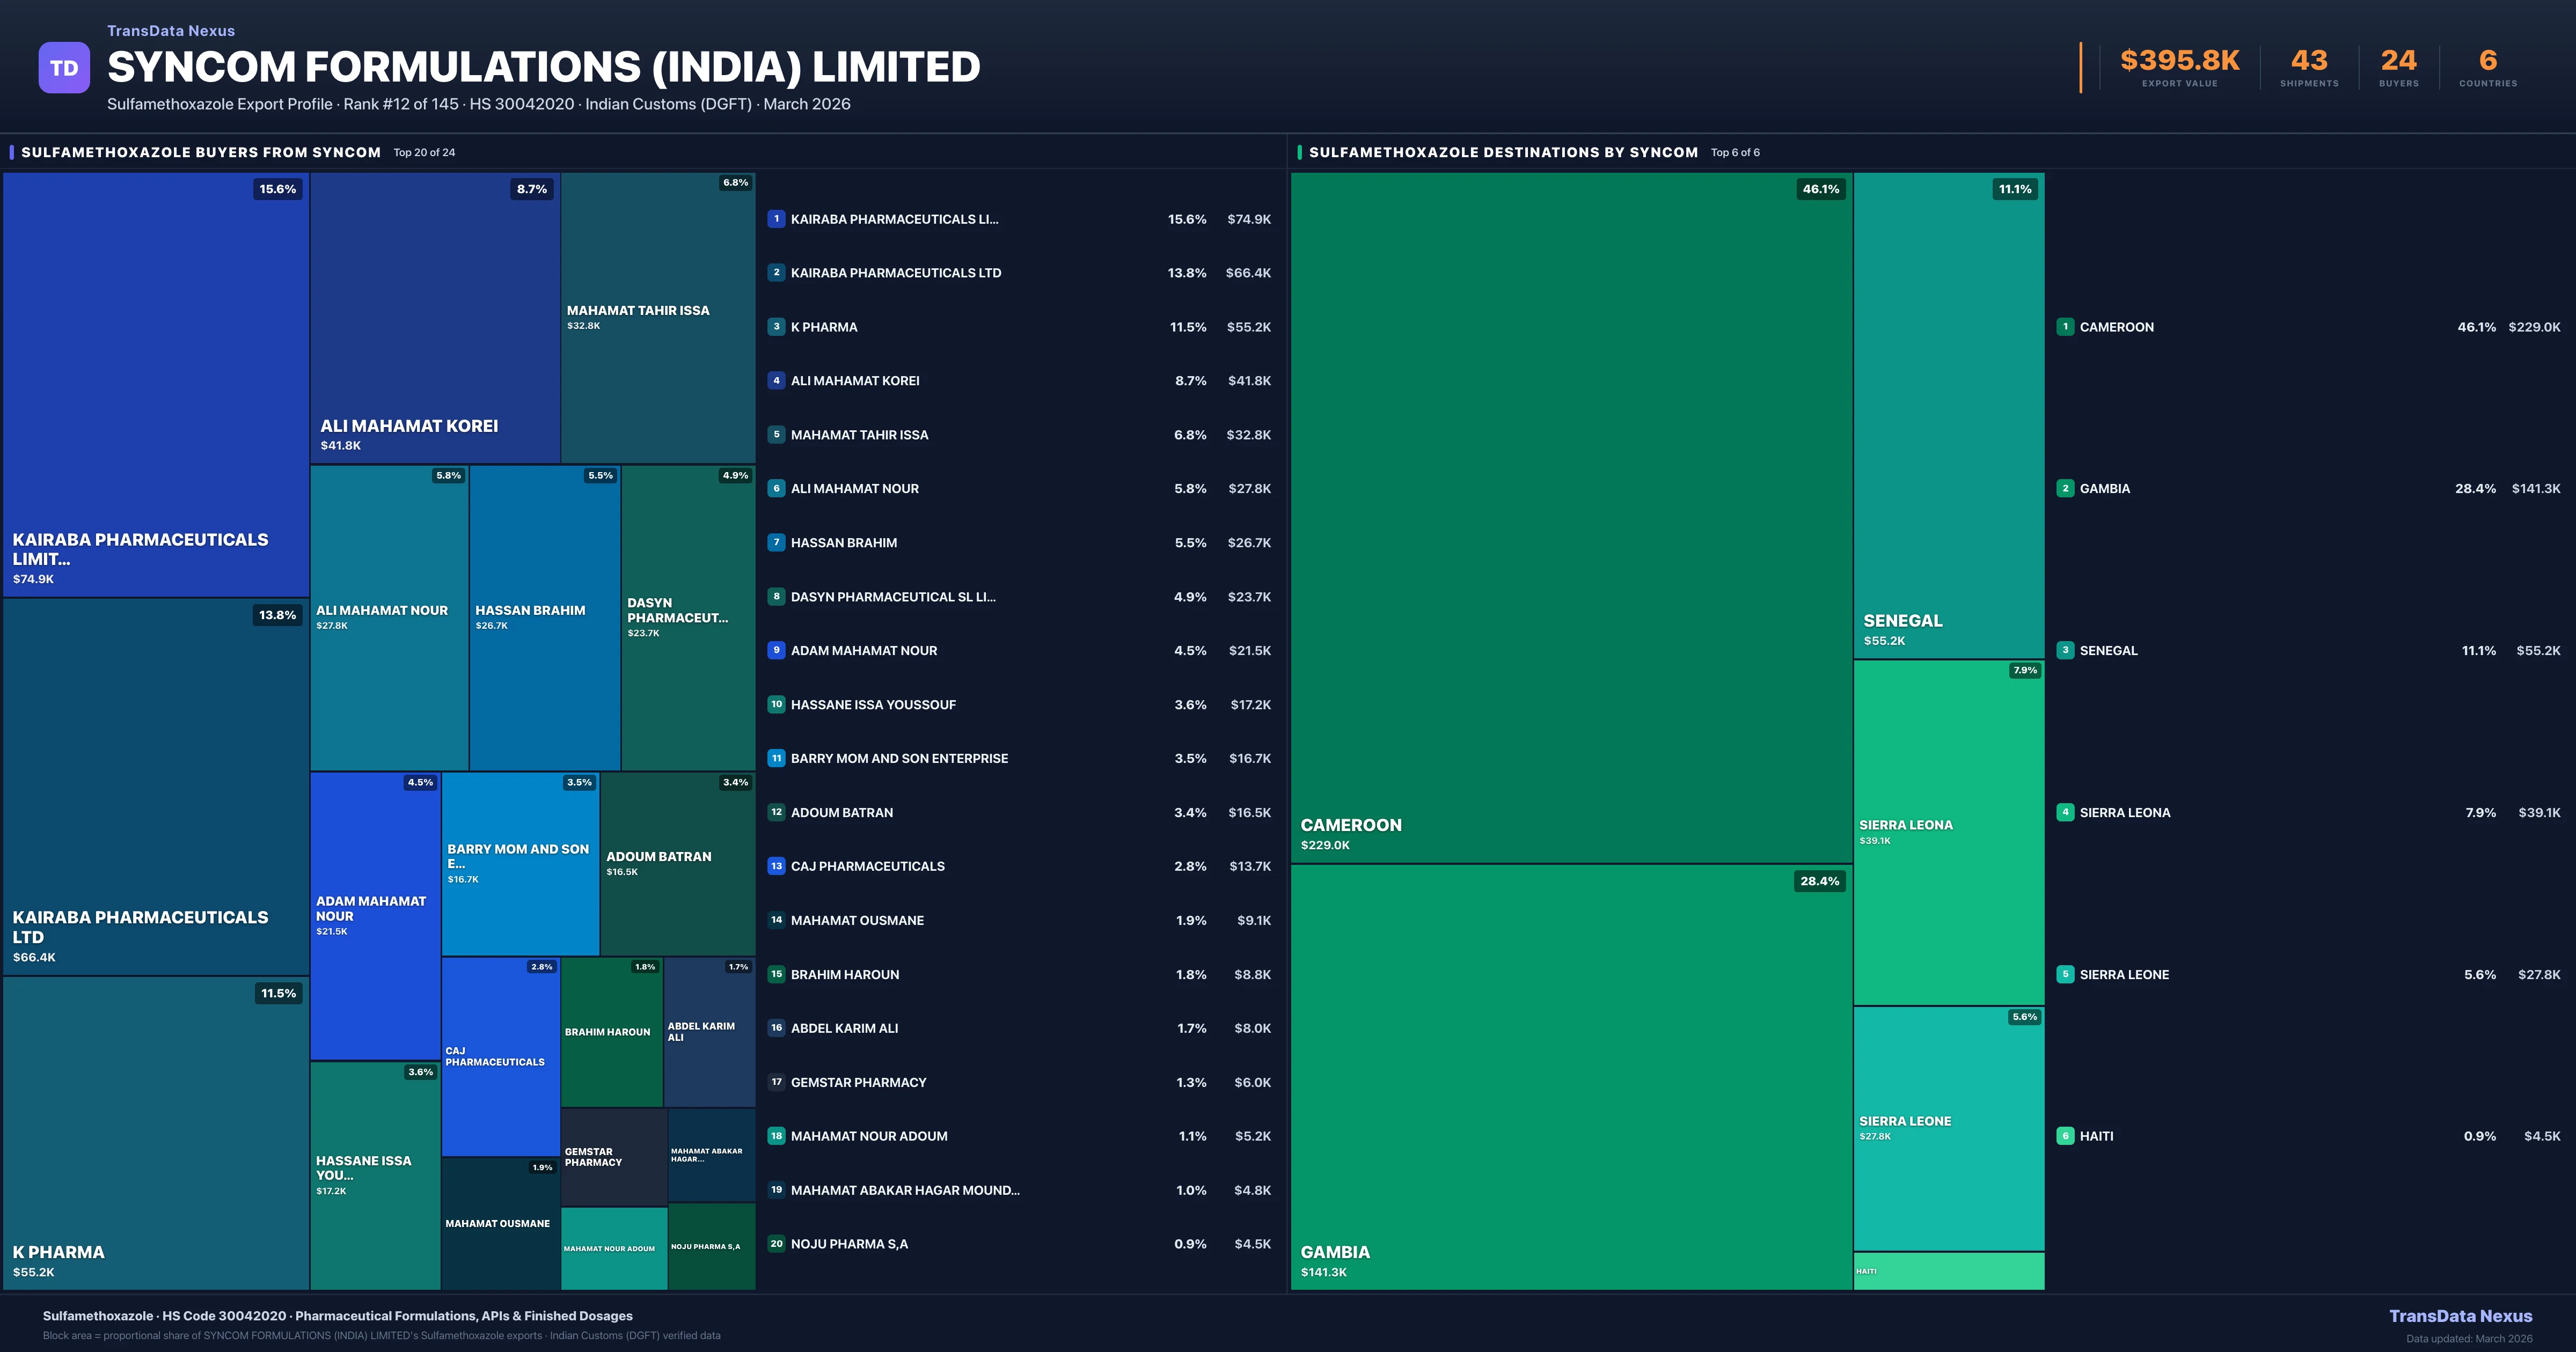Click rank badge 4 beside Sierra Leona

(x=2065, y=812)
